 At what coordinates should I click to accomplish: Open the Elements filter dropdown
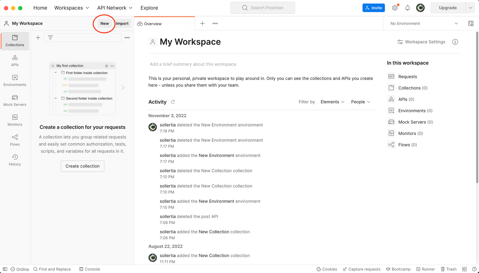click(332, 102)
